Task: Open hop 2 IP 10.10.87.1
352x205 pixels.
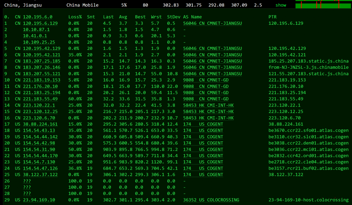Action: tap(36, 30)
